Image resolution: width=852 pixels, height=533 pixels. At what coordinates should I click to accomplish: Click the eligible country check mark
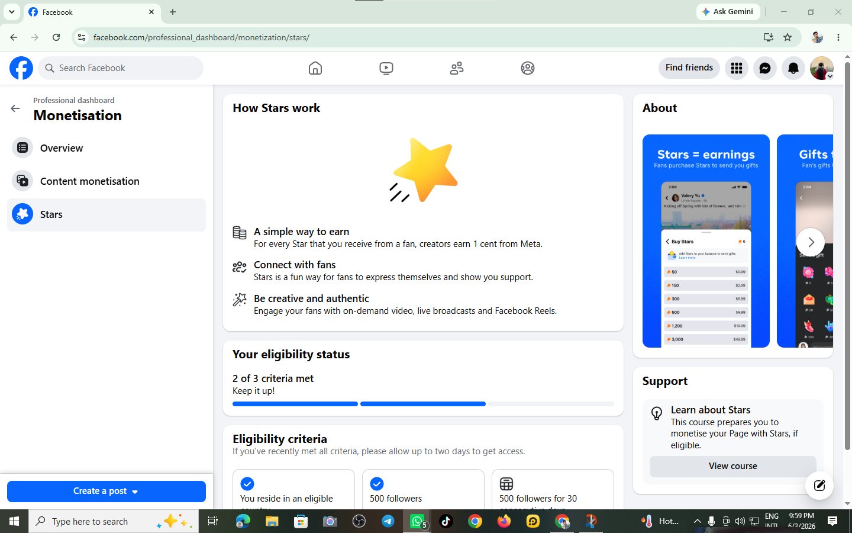(x=247, y=484)
